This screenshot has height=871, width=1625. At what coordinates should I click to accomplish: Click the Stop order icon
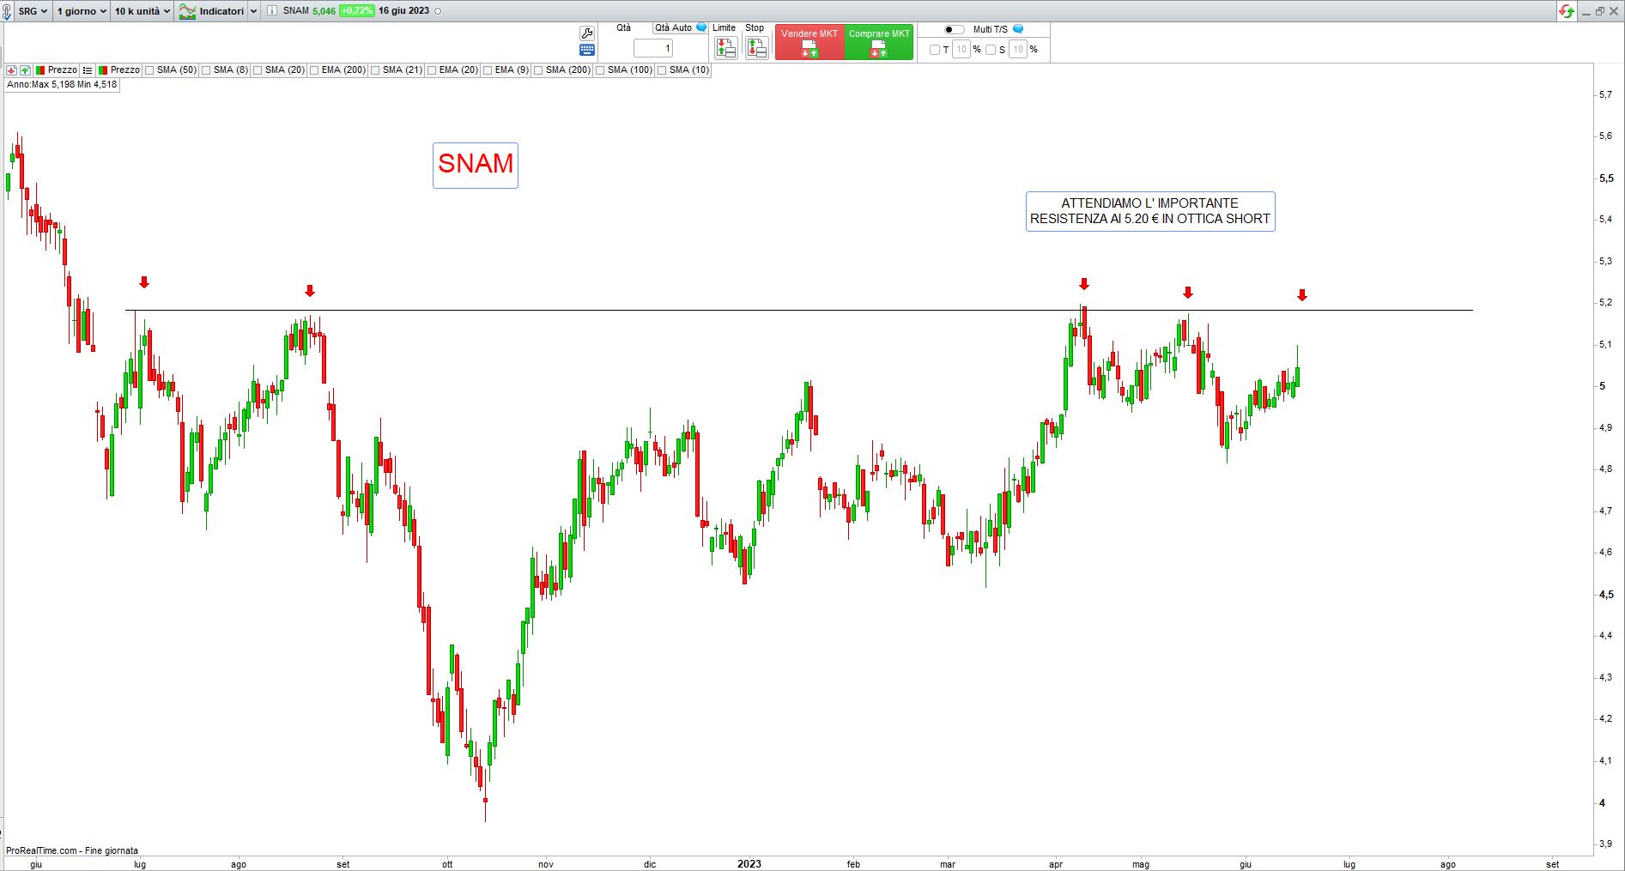755,48
